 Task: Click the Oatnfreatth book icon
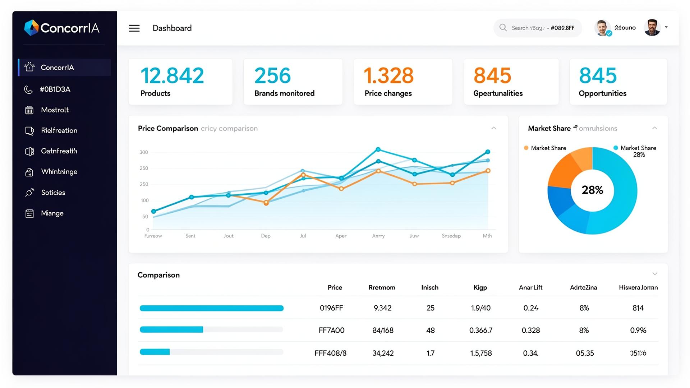pyautogui.click(x=29, y=151)
